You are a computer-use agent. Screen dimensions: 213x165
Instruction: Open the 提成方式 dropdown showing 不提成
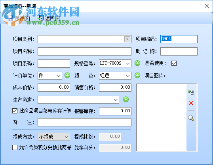click(x=67, y=137)
